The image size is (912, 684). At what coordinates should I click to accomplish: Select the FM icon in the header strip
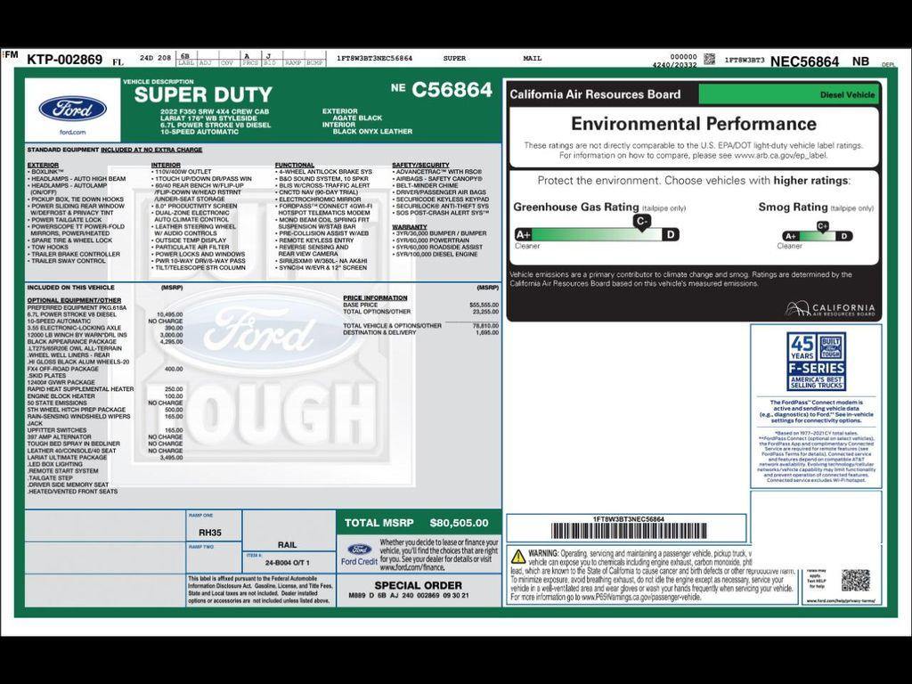(x=8, y=55)
